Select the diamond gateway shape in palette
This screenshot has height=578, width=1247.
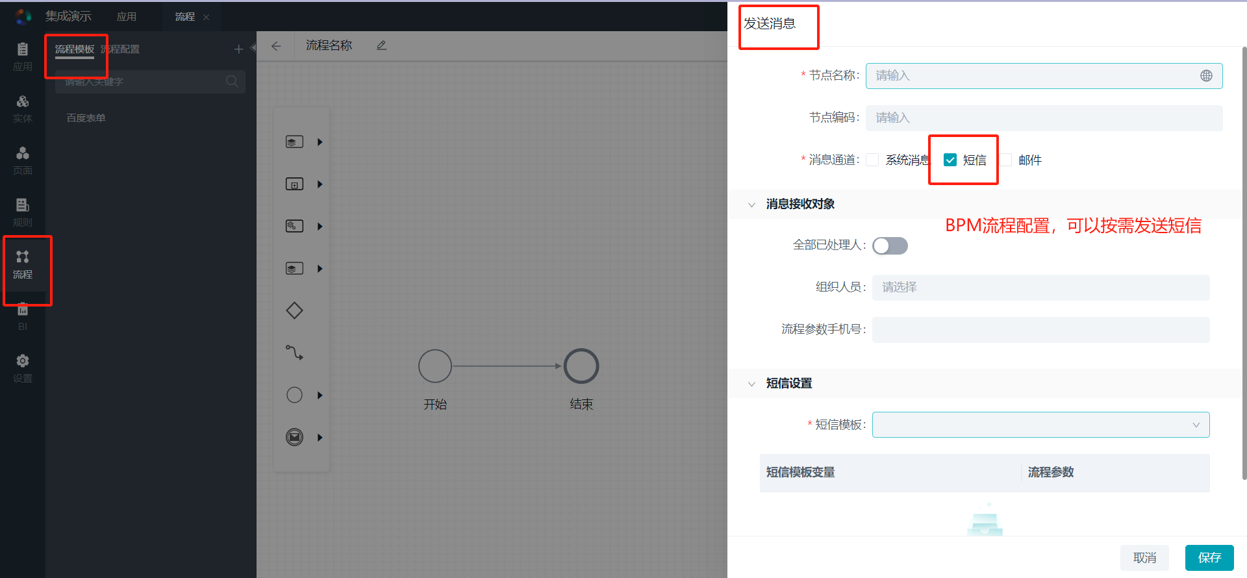click(294, 310)
